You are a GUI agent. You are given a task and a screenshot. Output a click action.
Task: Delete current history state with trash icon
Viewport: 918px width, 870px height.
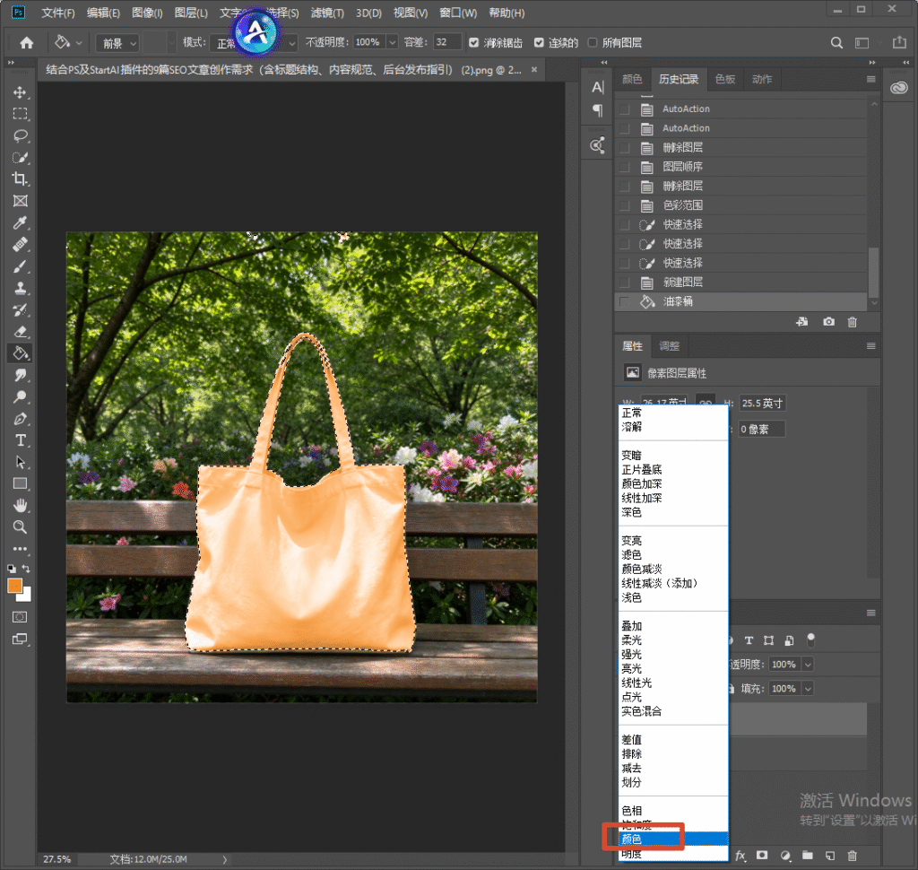point(853,322)
